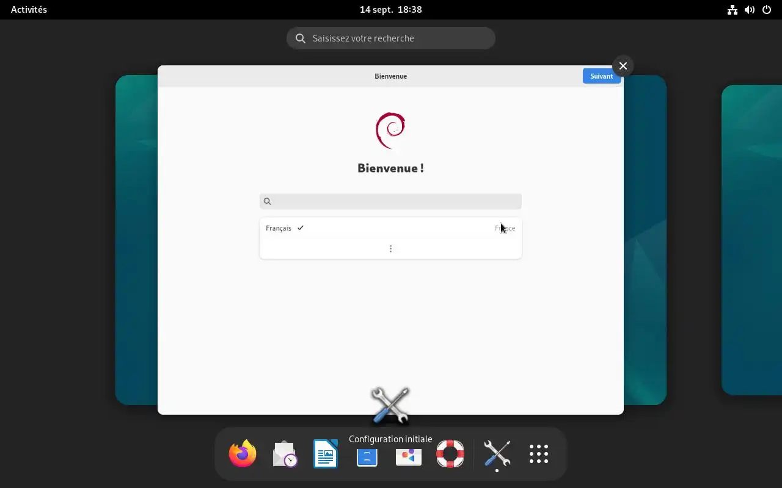Open Firefox from the dock
The image size is (782, 488).
pyautogui.click(x=243, y=454)
